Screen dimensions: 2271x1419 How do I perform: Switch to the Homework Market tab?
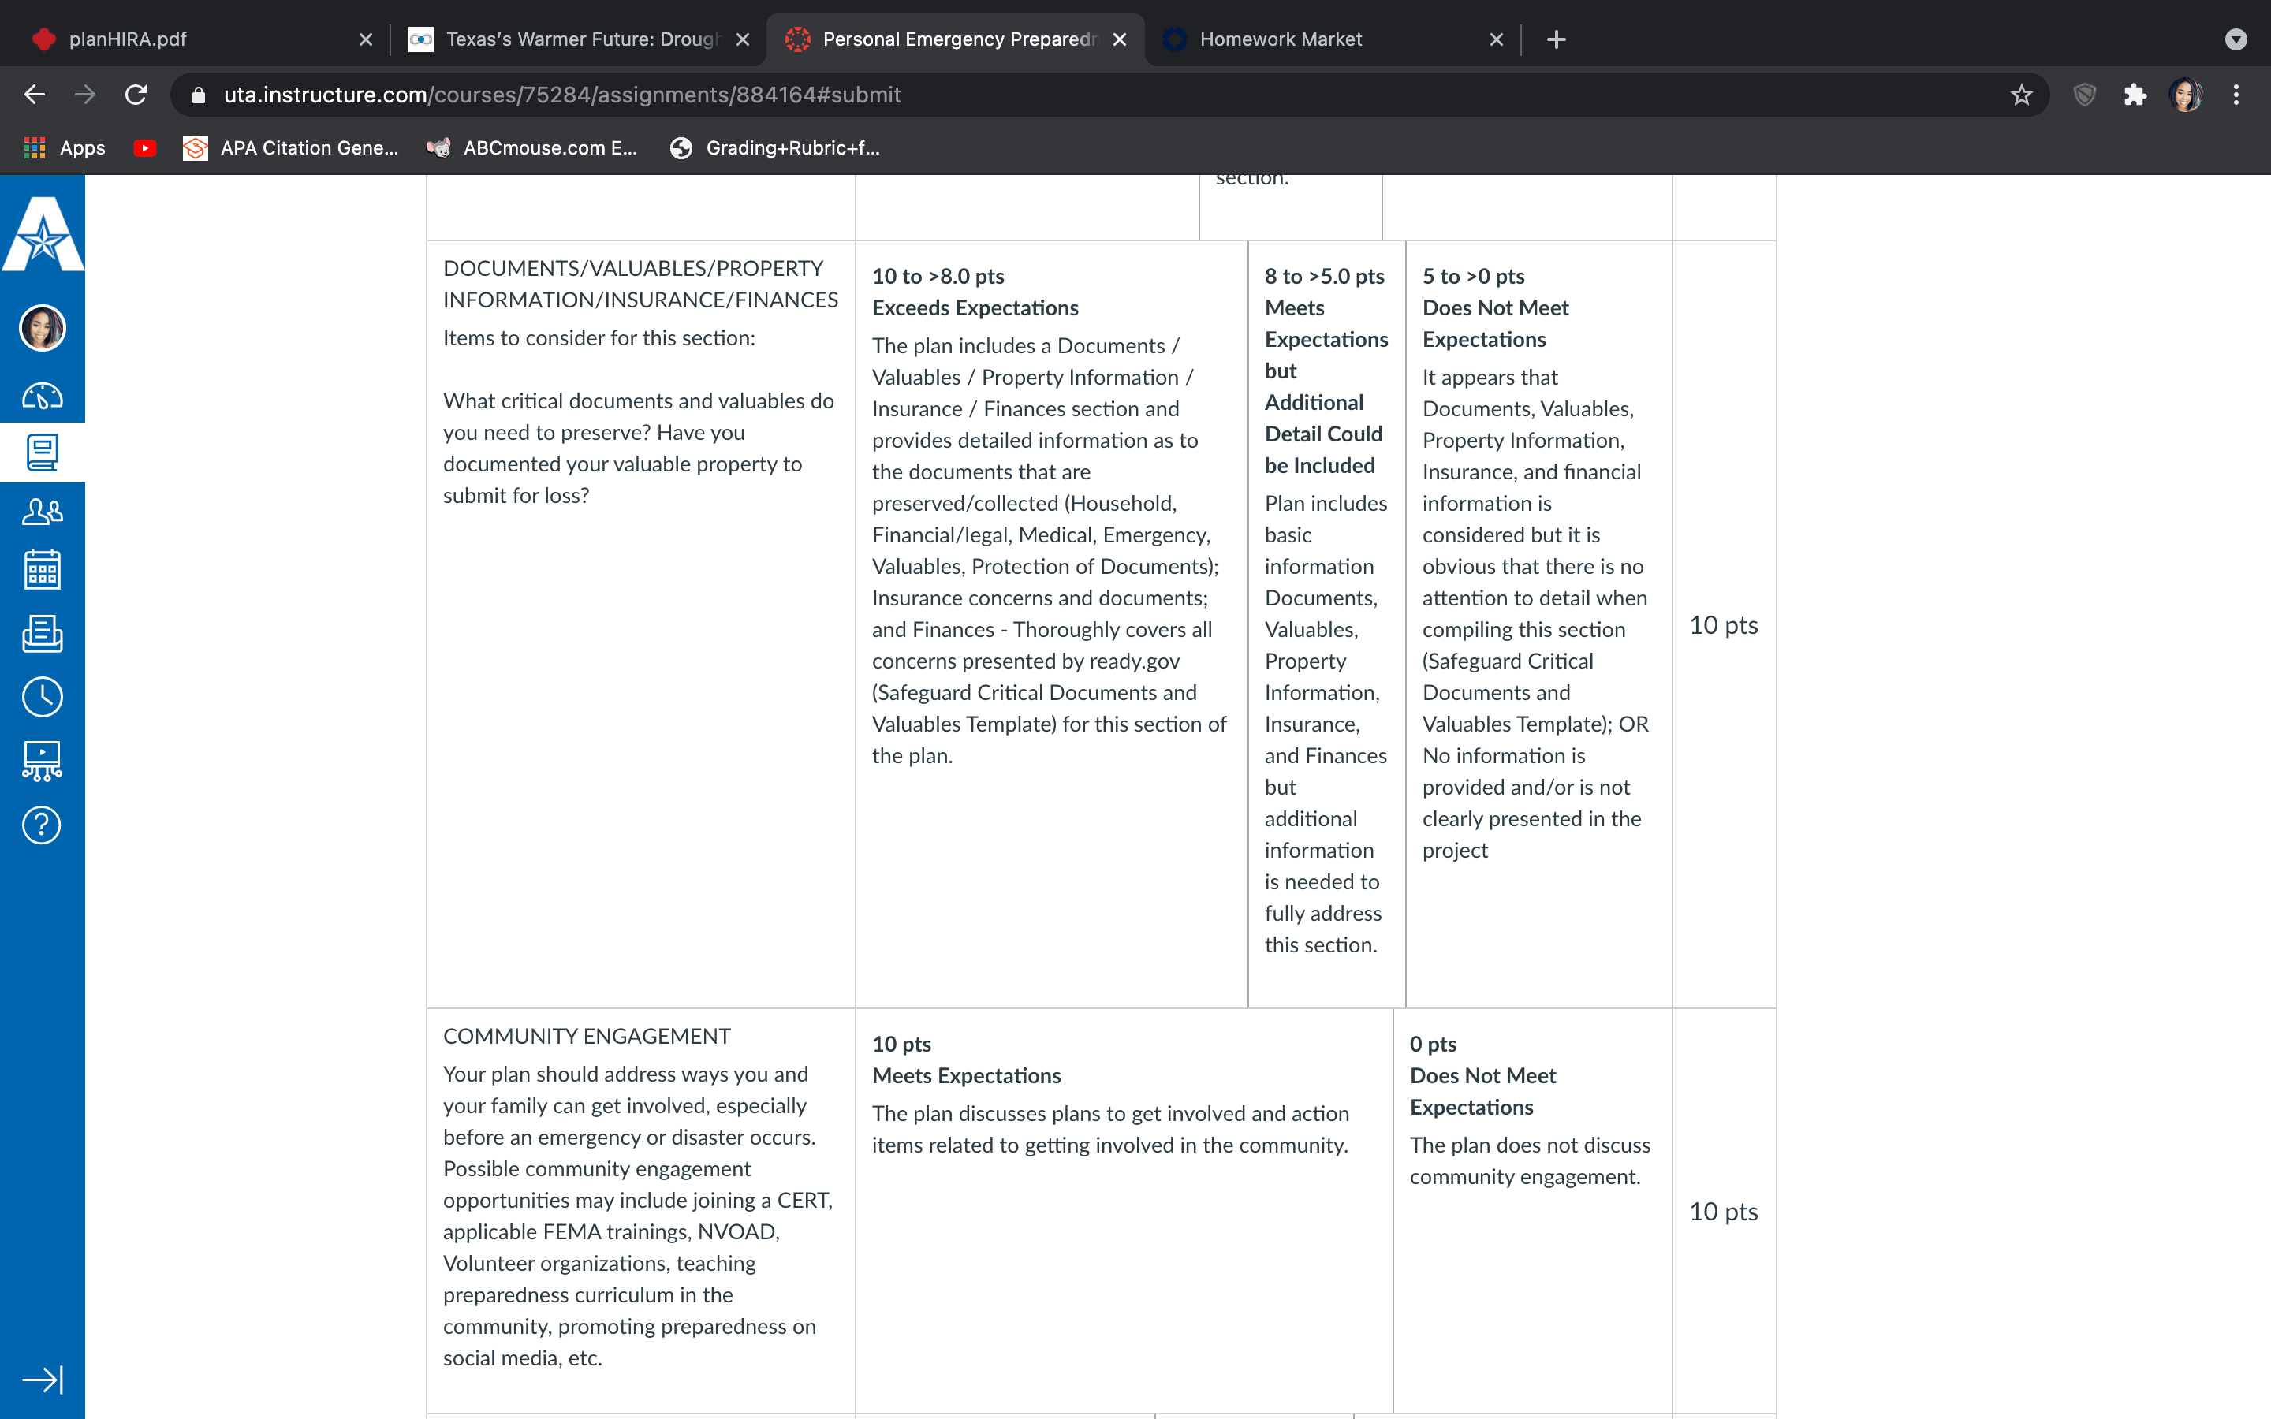pos(1331,39)
